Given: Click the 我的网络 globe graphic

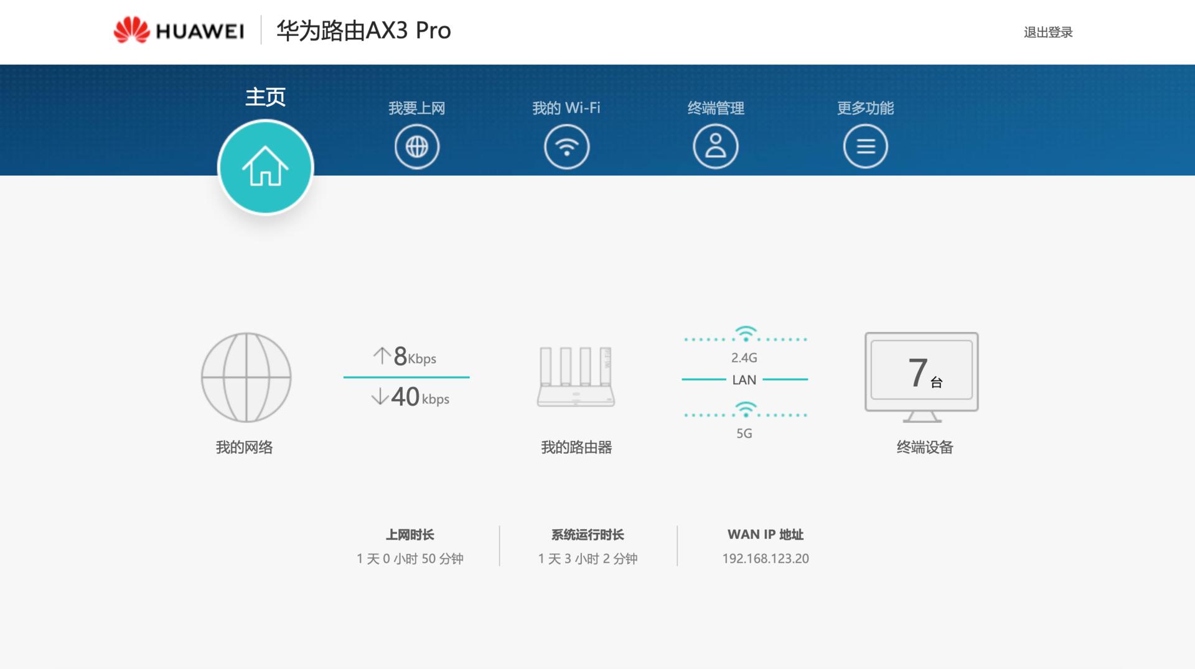Looking at the screenshot, I should pos(245,376).
